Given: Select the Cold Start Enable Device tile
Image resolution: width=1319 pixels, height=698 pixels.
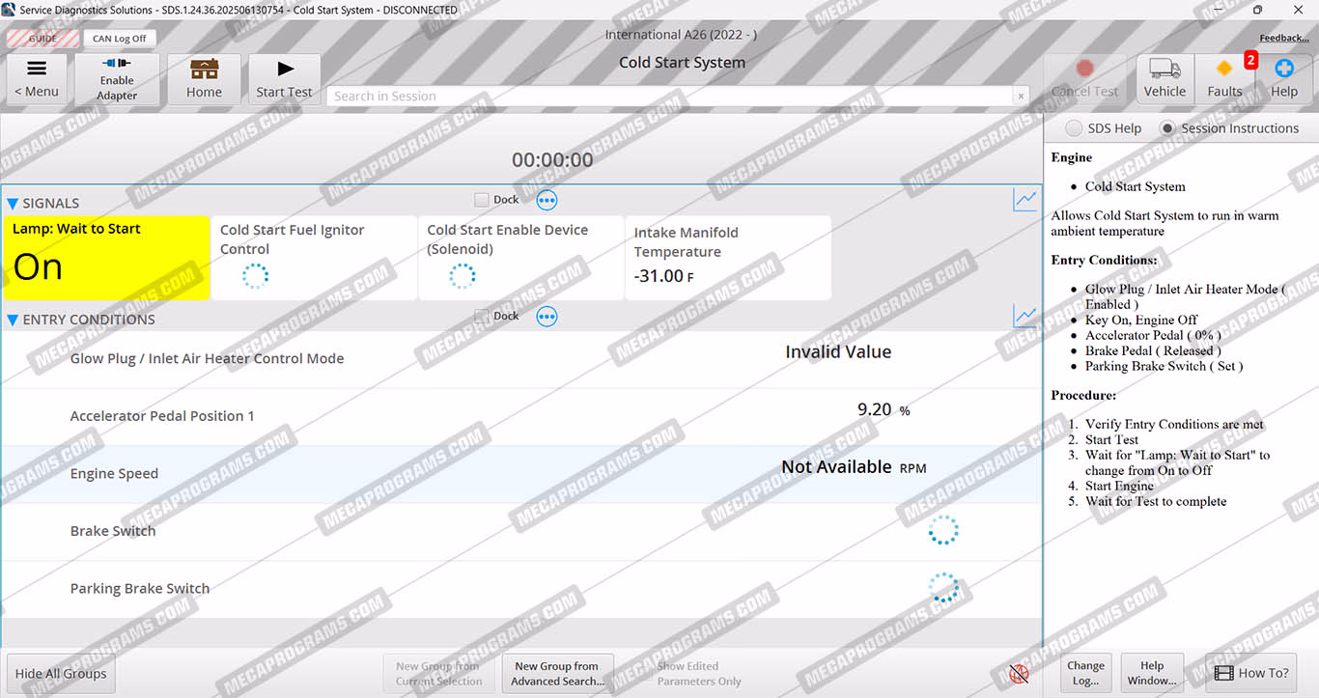Looking at the screenshot, I should [x=521, y=258].
